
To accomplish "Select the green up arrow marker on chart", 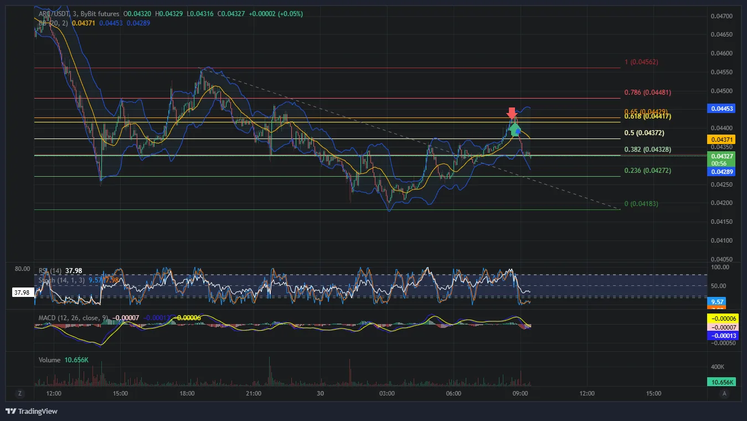I will pyautogui.click(x=515, y=130).
